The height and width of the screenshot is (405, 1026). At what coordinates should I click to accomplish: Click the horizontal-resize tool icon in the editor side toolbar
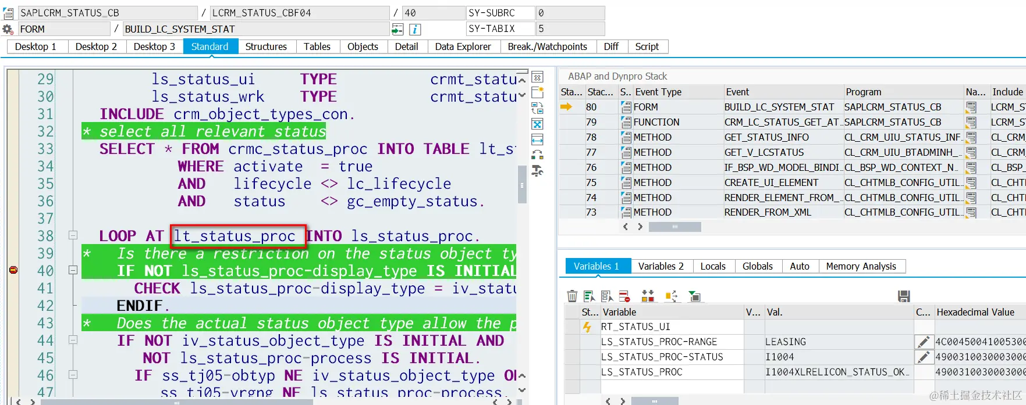click(537, 139)
